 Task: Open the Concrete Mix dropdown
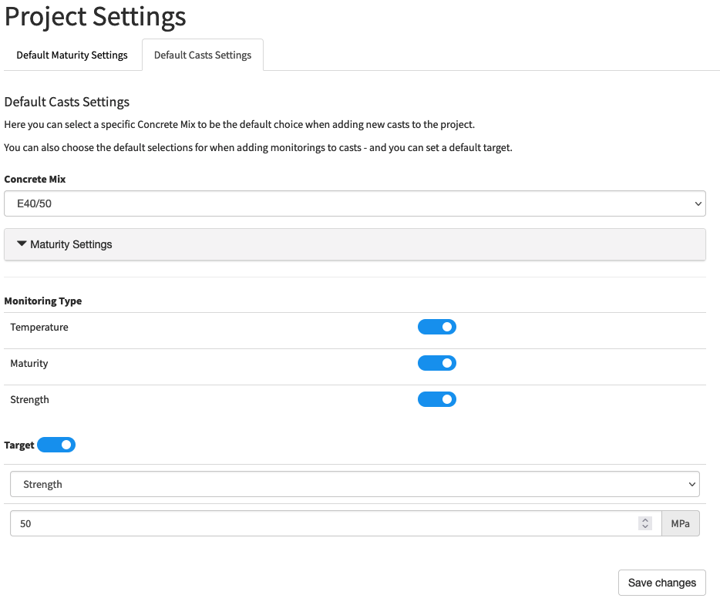click(355, 203)
